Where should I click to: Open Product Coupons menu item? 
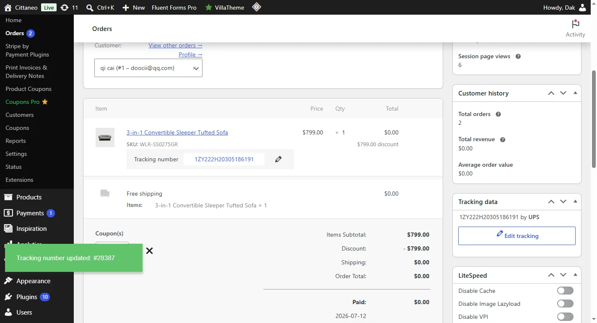(29, 89)
